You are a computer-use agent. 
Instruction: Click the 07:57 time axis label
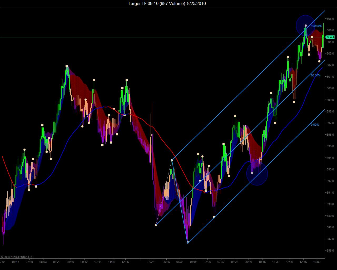pyautogui.click(x=221, y=262)
